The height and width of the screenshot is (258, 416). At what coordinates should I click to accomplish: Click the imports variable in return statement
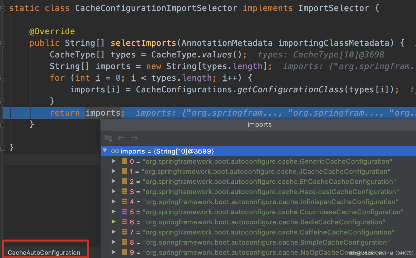[103, 113]
